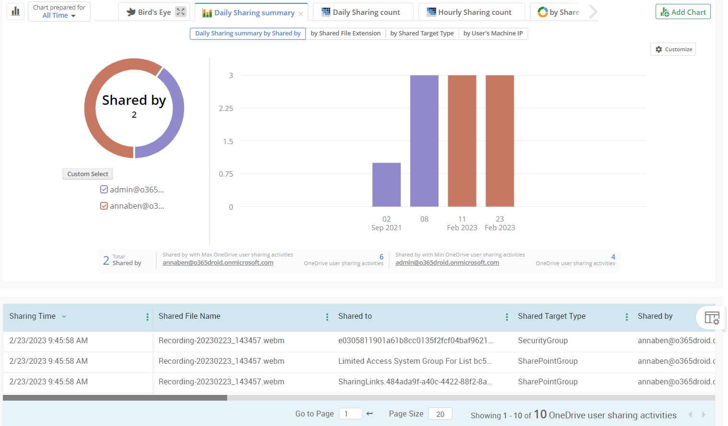Open the All Time period dropdown
Viewport: 728px width, 426px height.
59,15
